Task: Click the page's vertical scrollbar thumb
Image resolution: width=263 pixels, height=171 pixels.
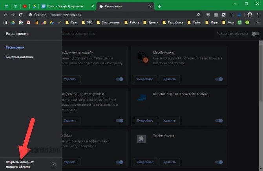Action: [261, 73]
